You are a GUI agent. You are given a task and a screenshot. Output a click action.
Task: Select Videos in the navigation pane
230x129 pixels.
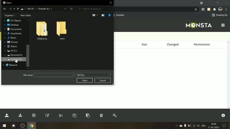(x=14, y=46)
